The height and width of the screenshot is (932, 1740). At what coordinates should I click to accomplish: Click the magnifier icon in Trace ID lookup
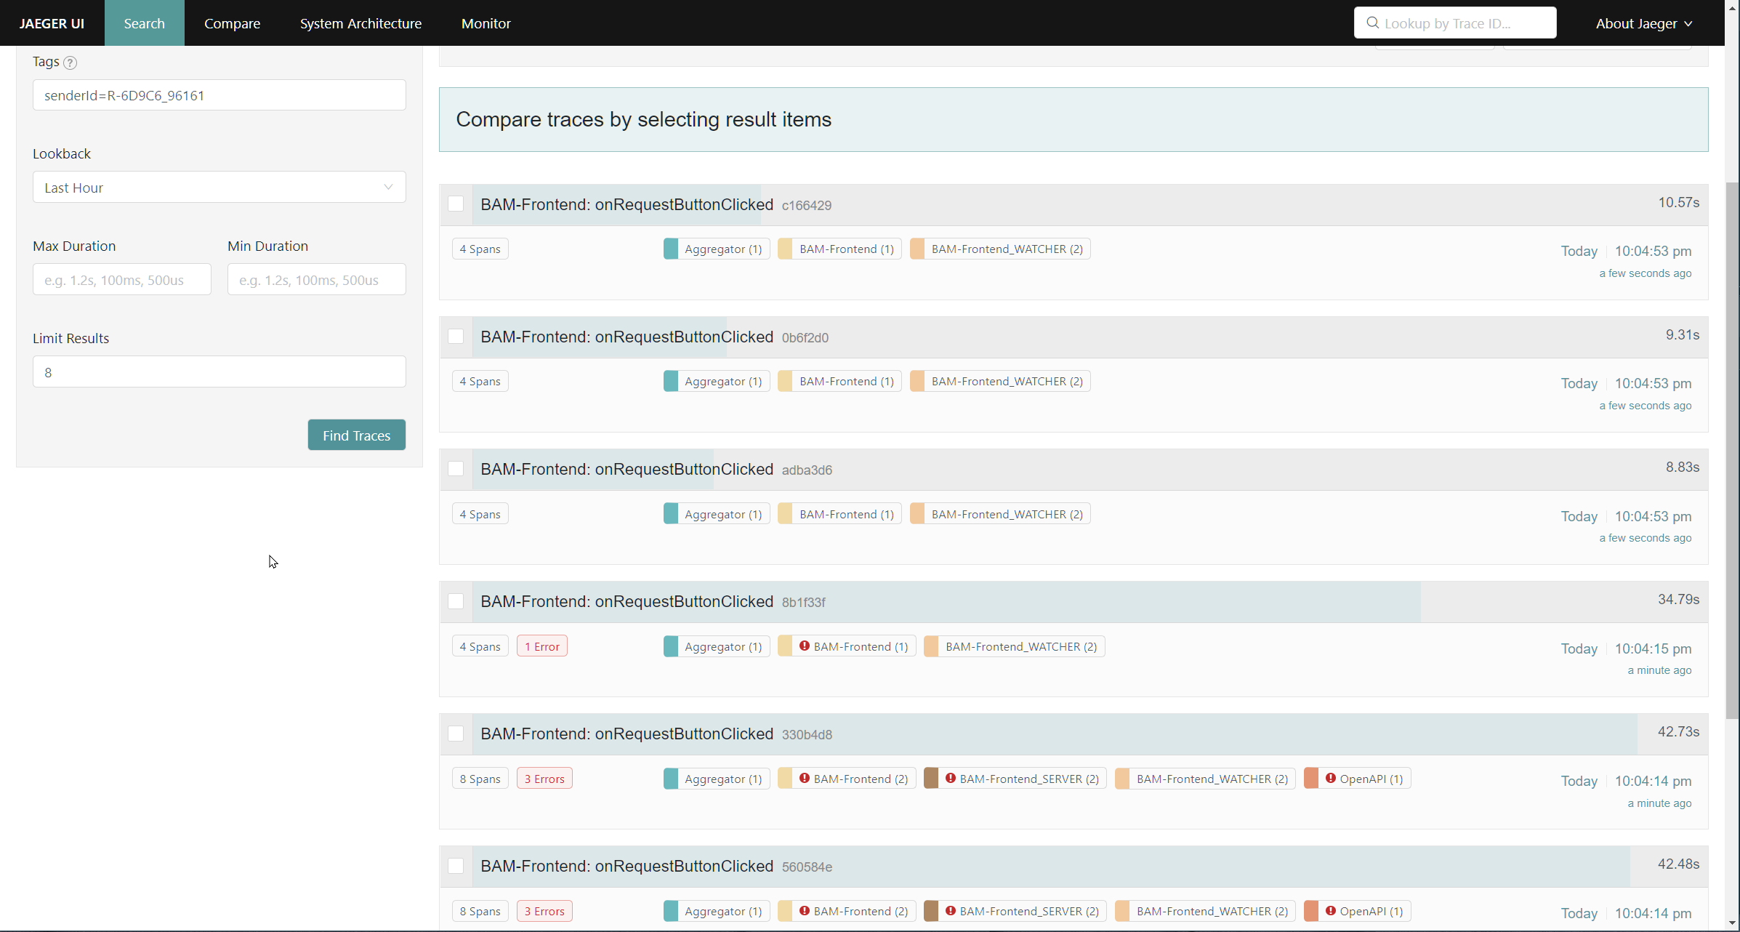[x=1372, y=23]
